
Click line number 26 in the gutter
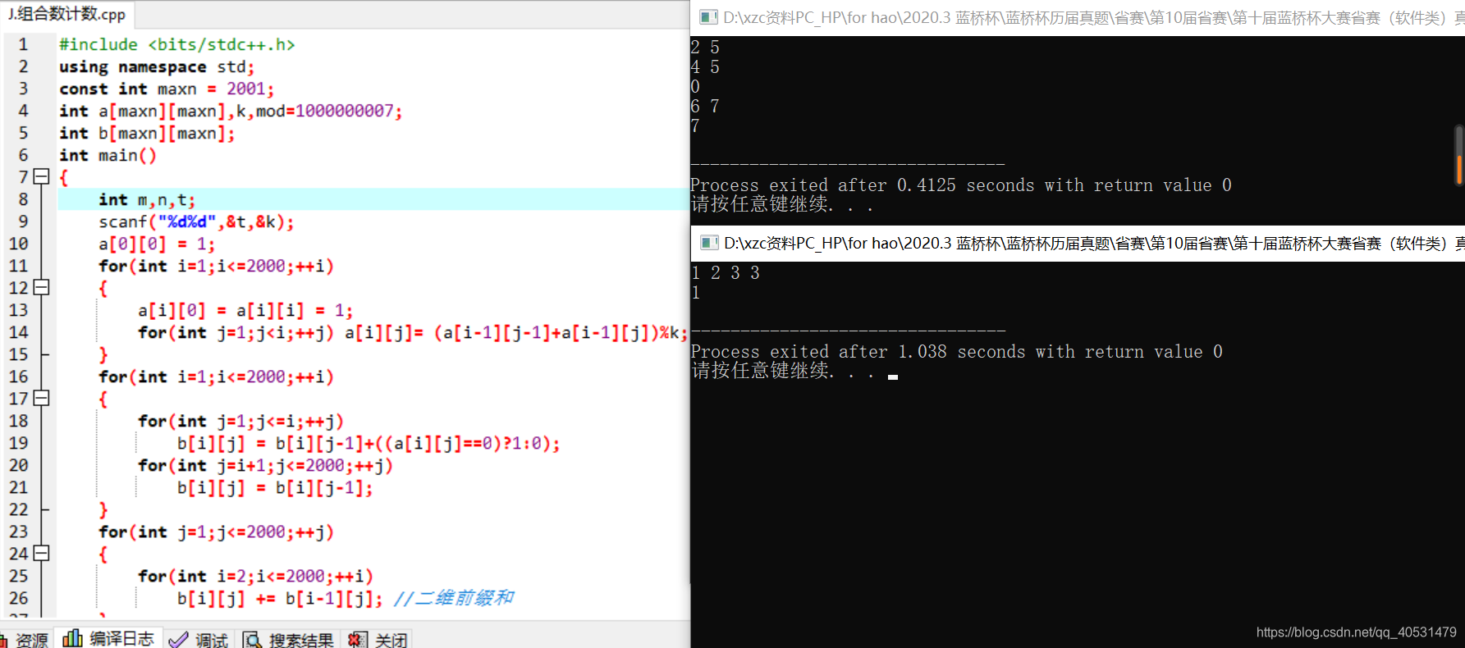pos(18,598)
